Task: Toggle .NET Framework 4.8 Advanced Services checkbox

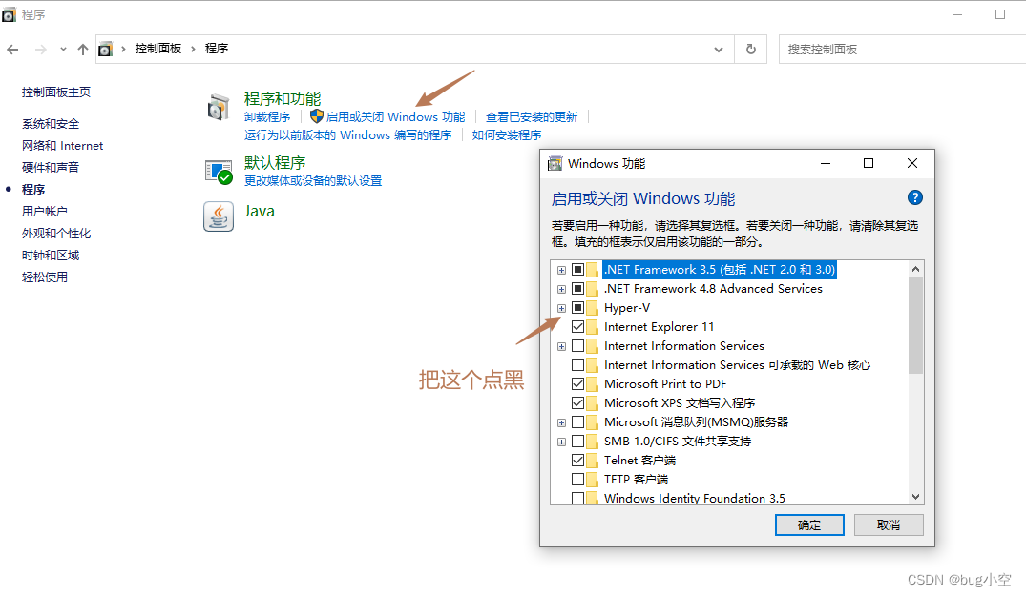Action: coord(577,288)
